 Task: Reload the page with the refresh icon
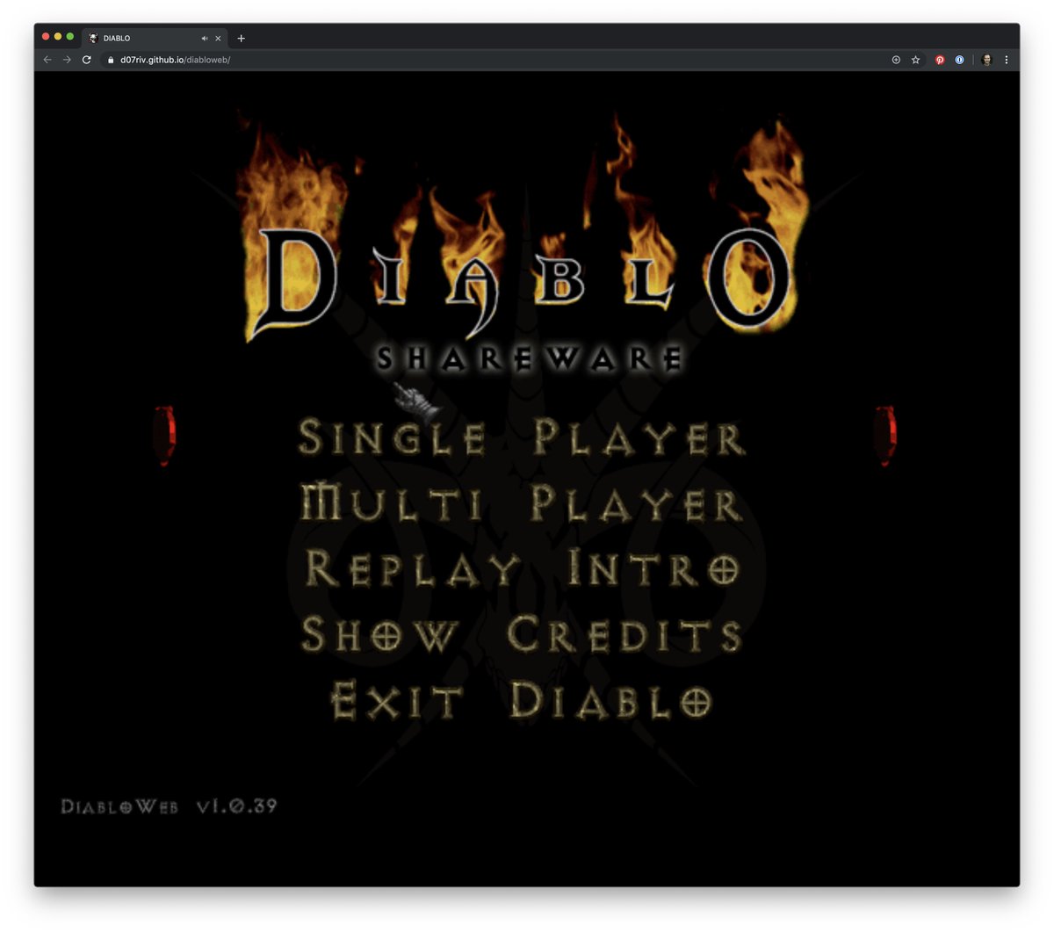[86, 60]
